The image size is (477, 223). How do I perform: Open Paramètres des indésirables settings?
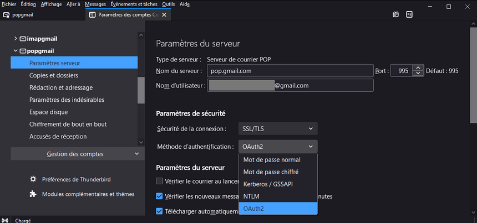67,100
